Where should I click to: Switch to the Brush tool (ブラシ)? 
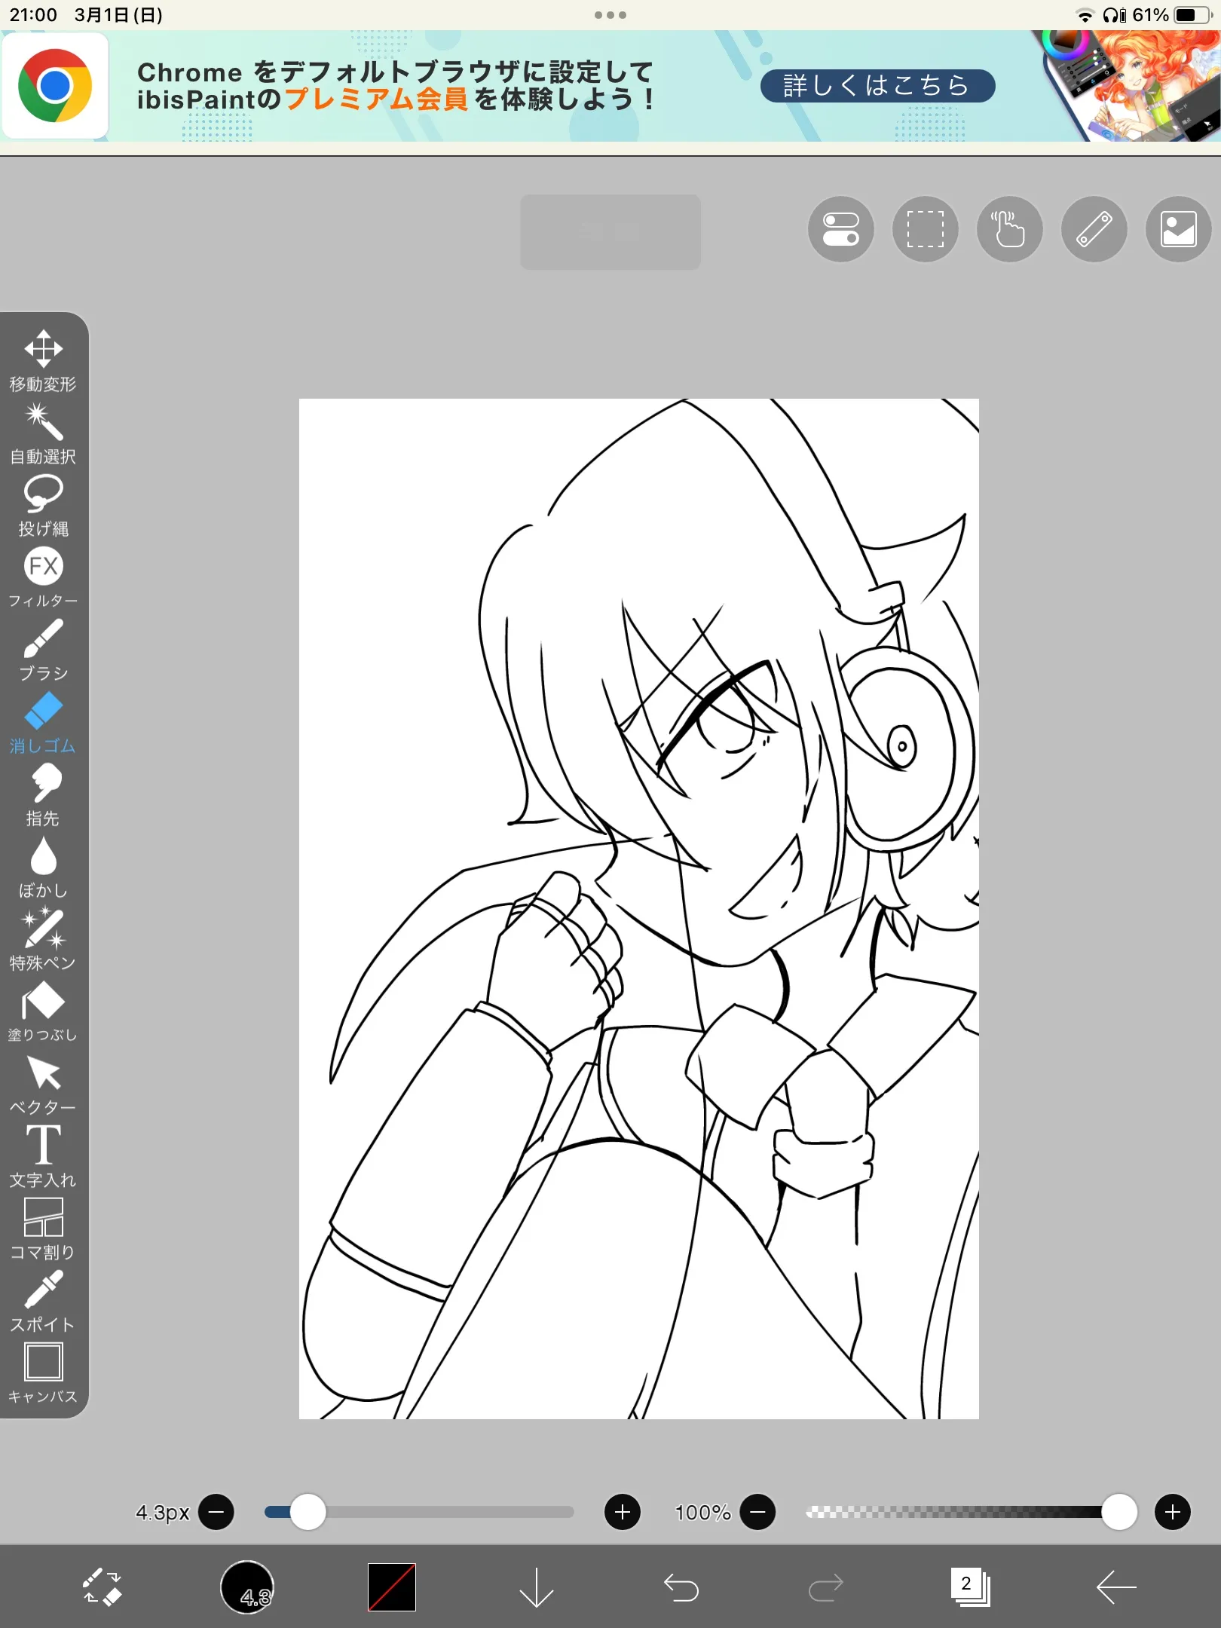click(43, 650)
